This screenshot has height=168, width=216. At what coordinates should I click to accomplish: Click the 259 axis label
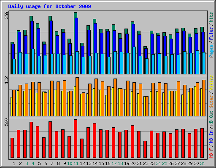[7, 15]
